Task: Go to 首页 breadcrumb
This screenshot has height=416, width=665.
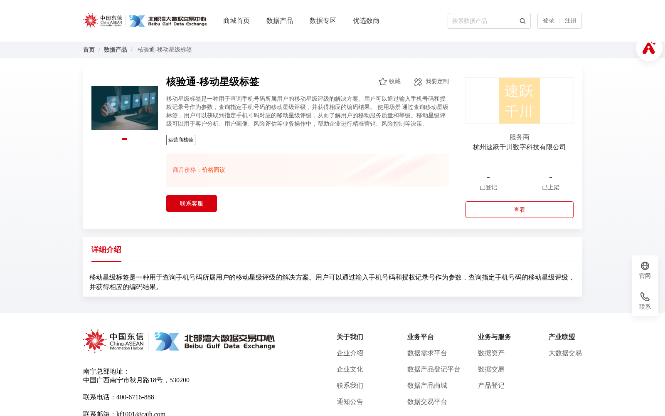Action: (89, 50)
